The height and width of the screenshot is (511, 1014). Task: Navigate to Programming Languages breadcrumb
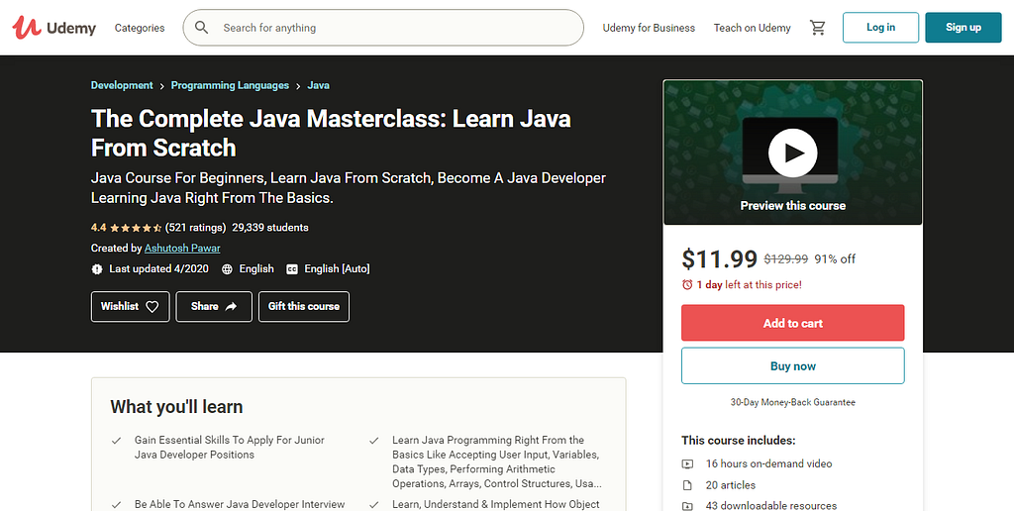pyautogui.click(x=230, y=86)
